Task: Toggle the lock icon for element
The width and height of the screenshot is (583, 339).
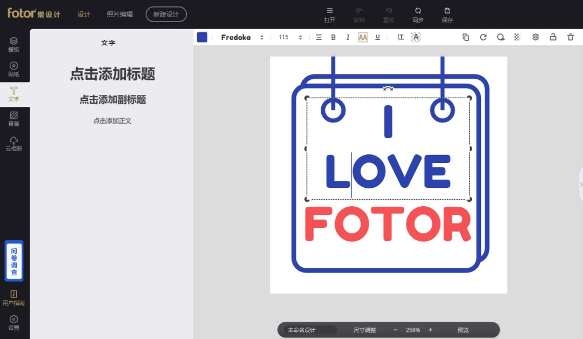Action: pos(553,37)
